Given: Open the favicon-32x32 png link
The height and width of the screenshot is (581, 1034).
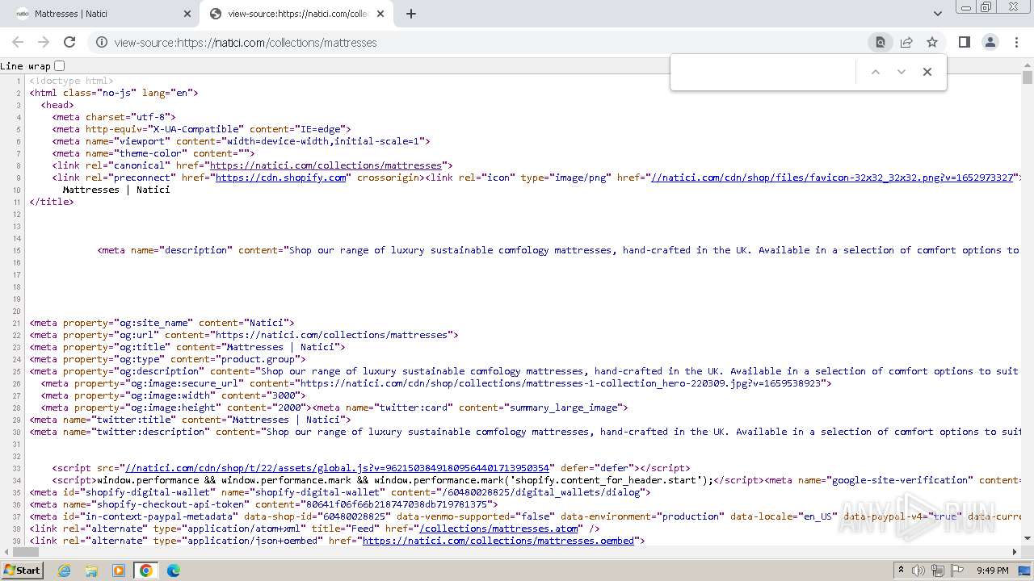Looking at the screenshot, I should 832,178.
